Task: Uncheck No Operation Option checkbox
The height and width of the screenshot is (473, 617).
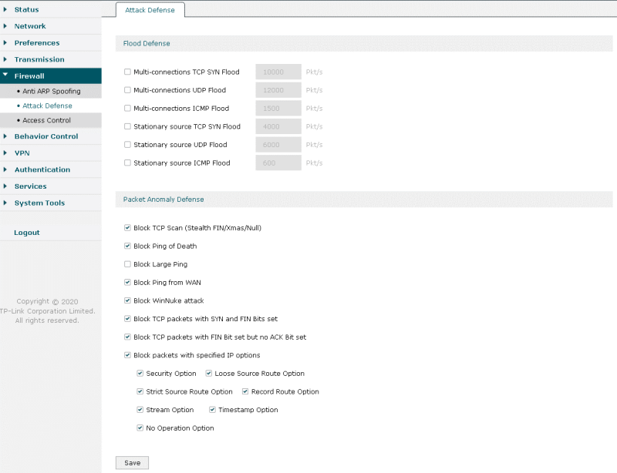Action: click(x=140, y=428)
